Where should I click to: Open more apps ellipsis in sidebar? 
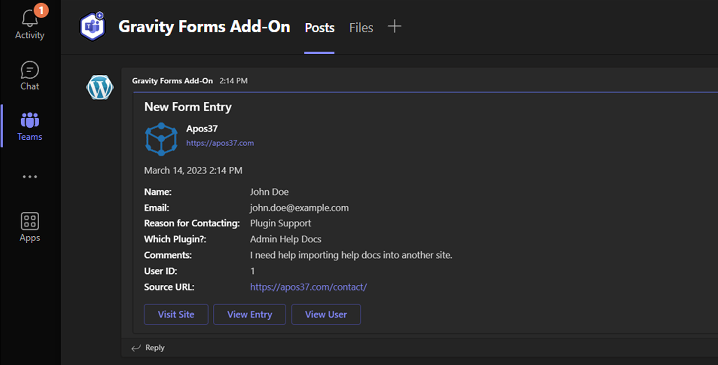coord(30,177)
